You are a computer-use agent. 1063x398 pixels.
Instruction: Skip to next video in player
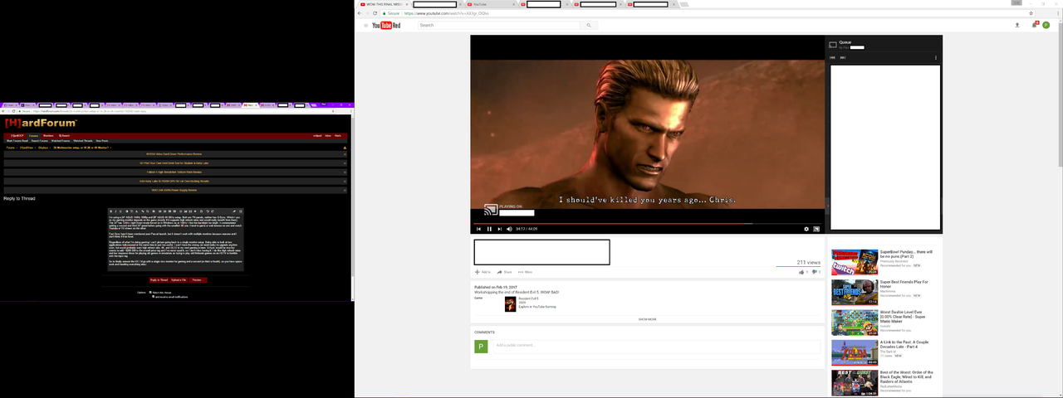pos(499,229)
